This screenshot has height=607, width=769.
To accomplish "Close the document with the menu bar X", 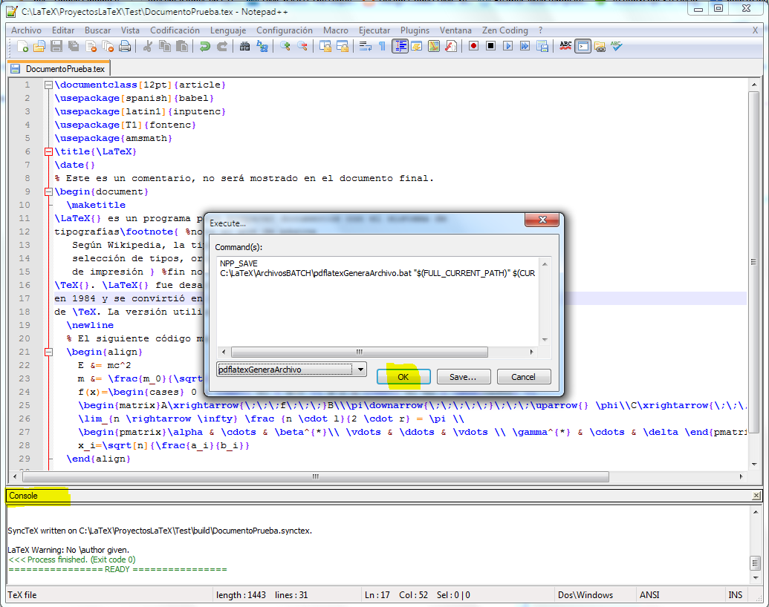I will tap(756, 30).
